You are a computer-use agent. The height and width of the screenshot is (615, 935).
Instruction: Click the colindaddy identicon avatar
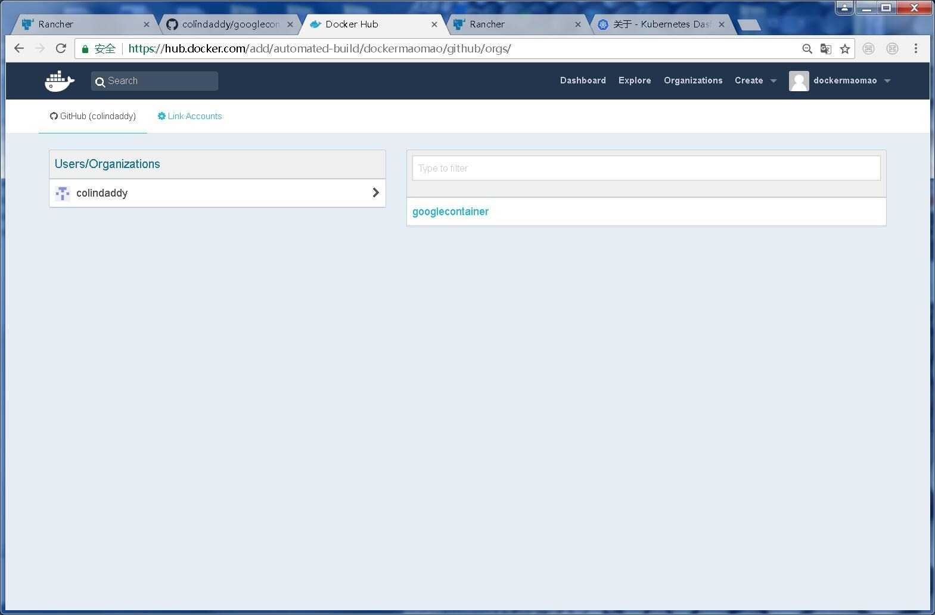click(63, 193)
